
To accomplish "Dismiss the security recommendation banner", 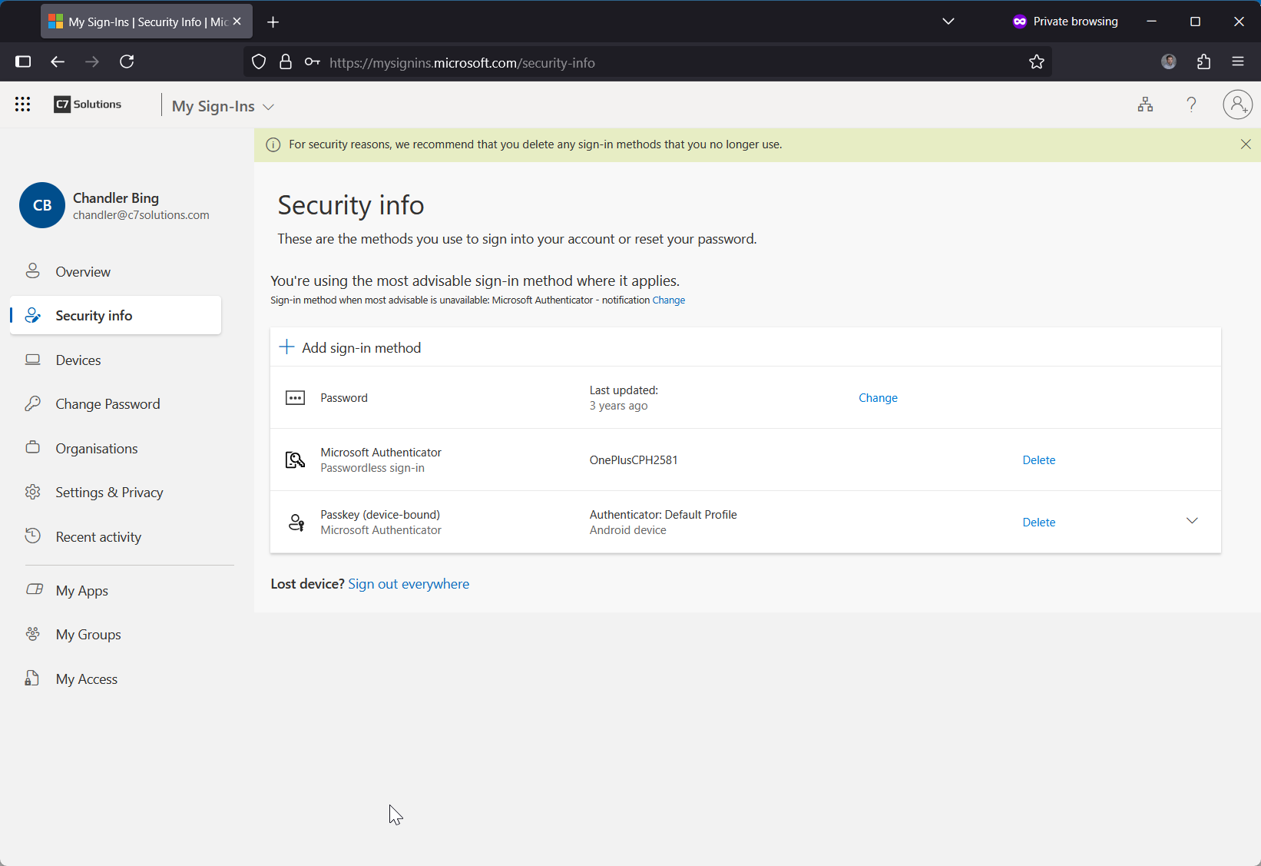I will tap(1246, 144).
